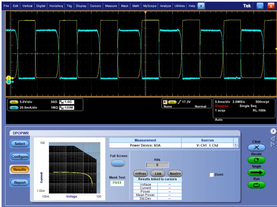The width and height of the screenshot is (277, 207).
Task: Click the rising edge trigger slope icon
Action: point(179,102)
